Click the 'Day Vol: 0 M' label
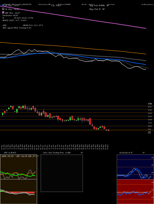The height and width of the screenshot is (204, 154). pyautogui.click(x=97, y=9)
